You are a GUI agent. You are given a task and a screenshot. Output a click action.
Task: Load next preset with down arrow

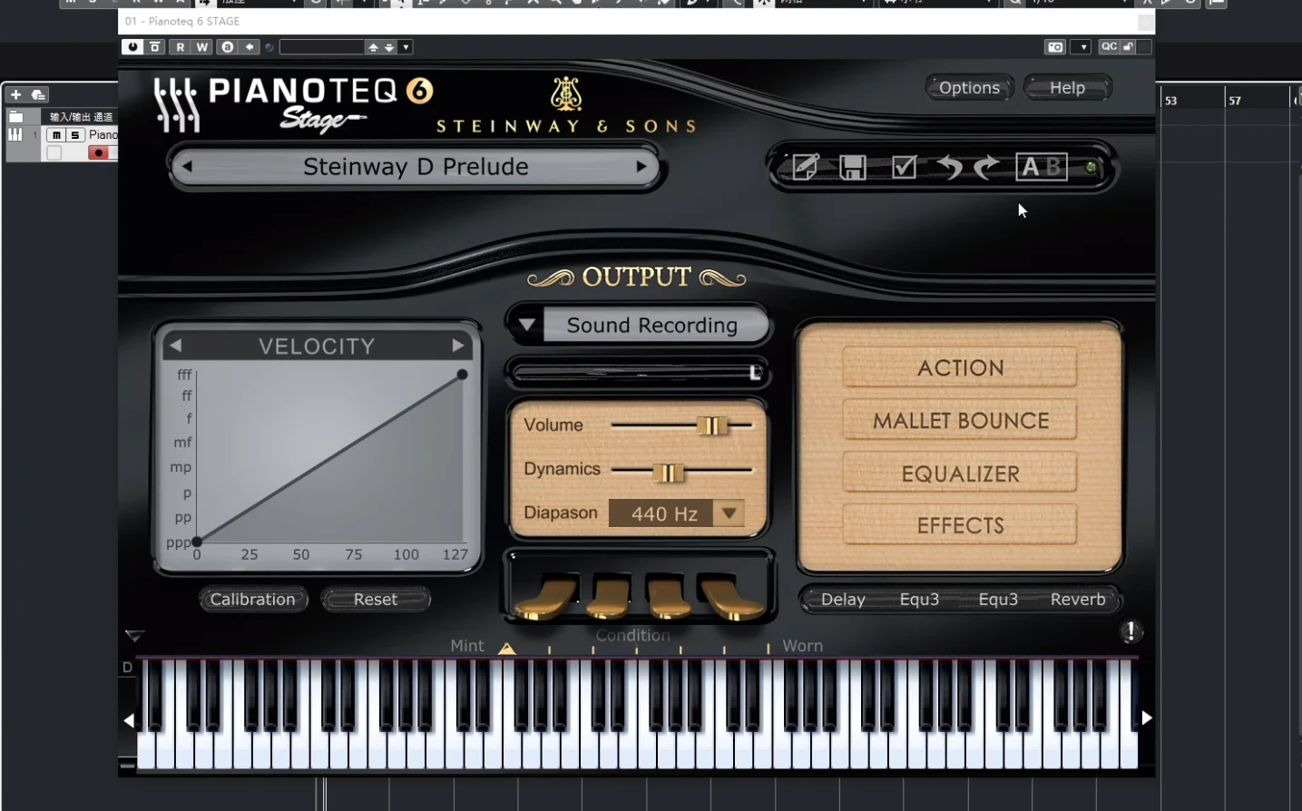pos(389,47)
